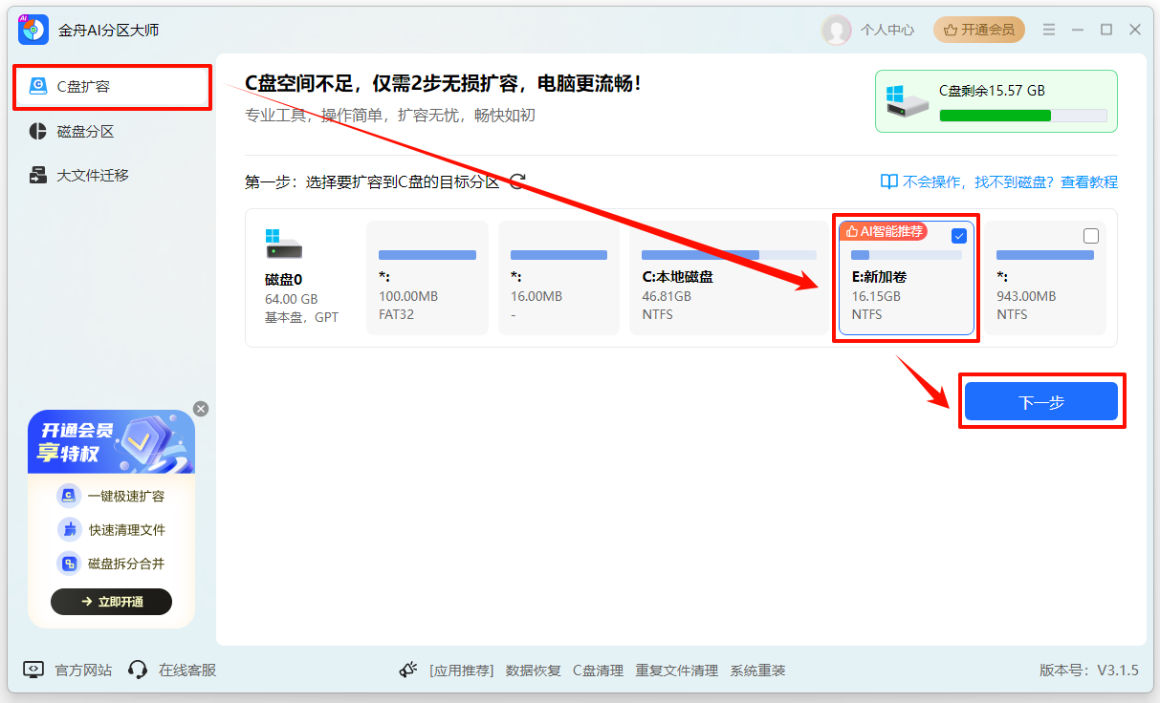Open the C盘扩容 sidebar tab
The width and height of the screenshot is (1160, 703).
click(112, 86)
